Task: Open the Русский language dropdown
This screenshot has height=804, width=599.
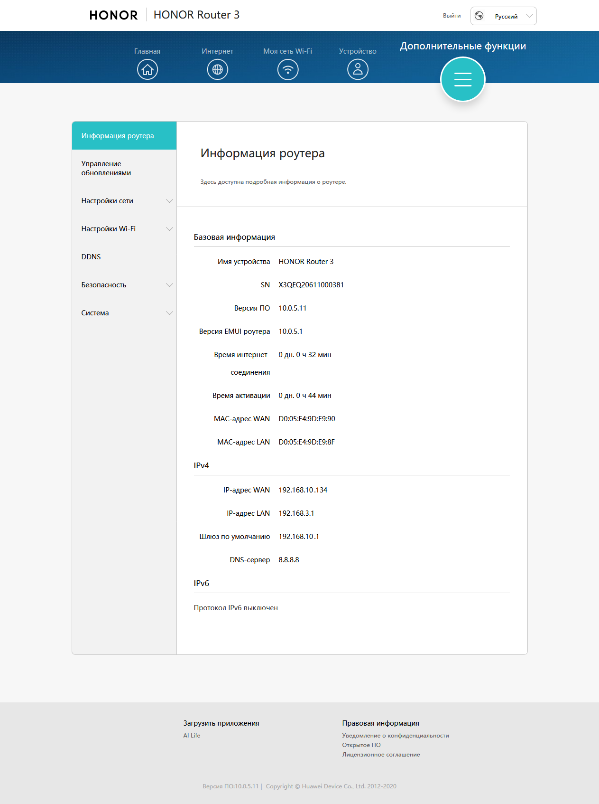Action: coord(504,16)
